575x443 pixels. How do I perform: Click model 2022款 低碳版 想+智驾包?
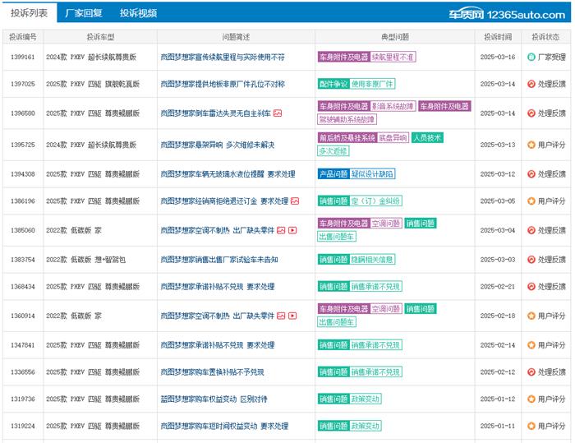(x=85, y=260)
